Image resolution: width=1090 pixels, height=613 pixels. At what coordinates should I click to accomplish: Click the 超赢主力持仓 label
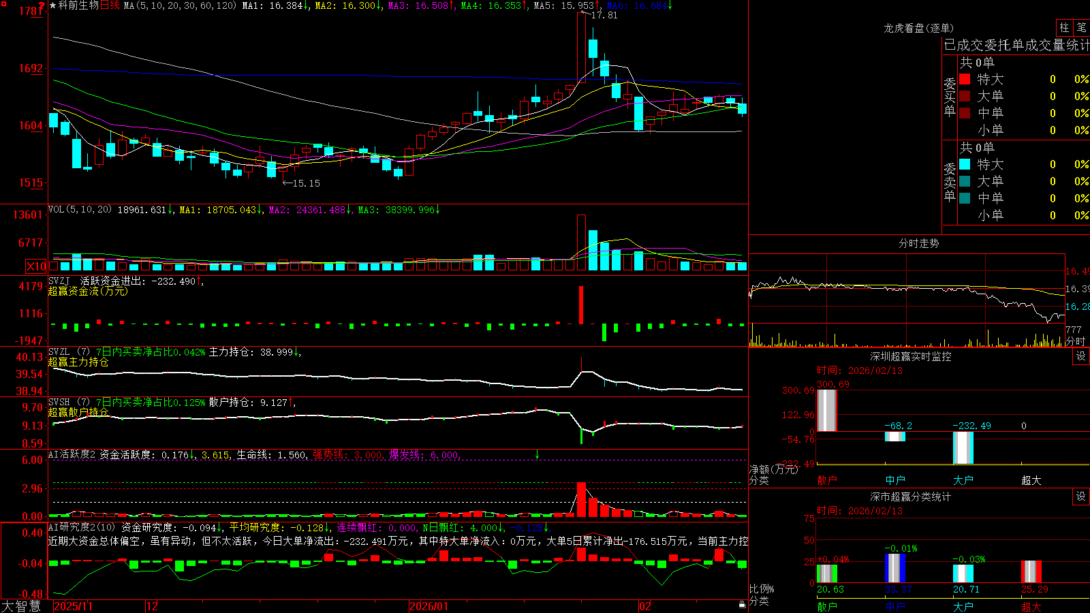coord(78,362)
